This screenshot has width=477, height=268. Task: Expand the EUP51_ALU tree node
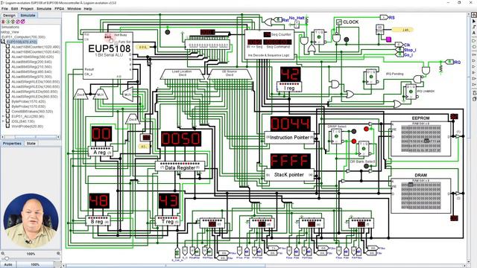pyautogui.click(x=3, y=116)
